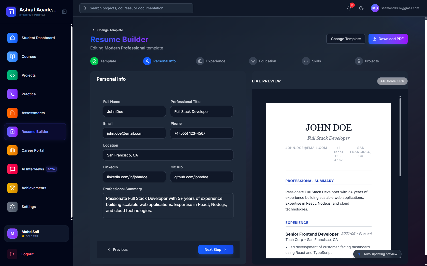This screenshot has width=427, height=266.
Task: Click the Logout link
Action: [27, 254]
